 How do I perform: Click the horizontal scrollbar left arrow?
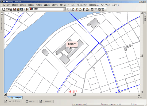[x=5, y=94]
